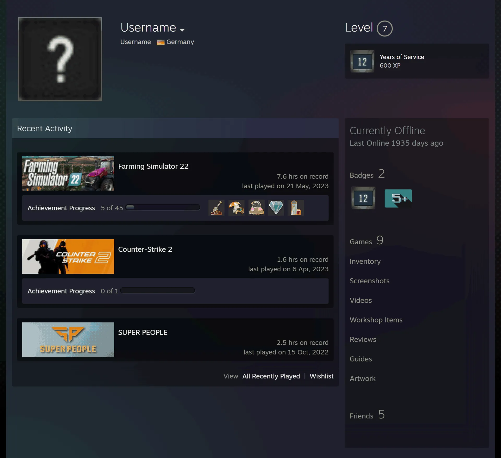Click the umbrella tractor achievement icon
Screen dimensions: 501x458
point(236,208)
